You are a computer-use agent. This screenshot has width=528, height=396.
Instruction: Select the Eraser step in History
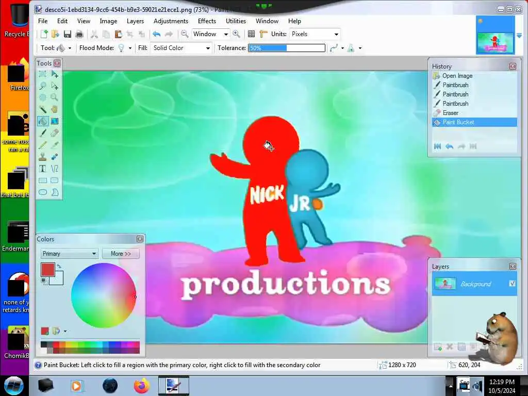[474, 113]
